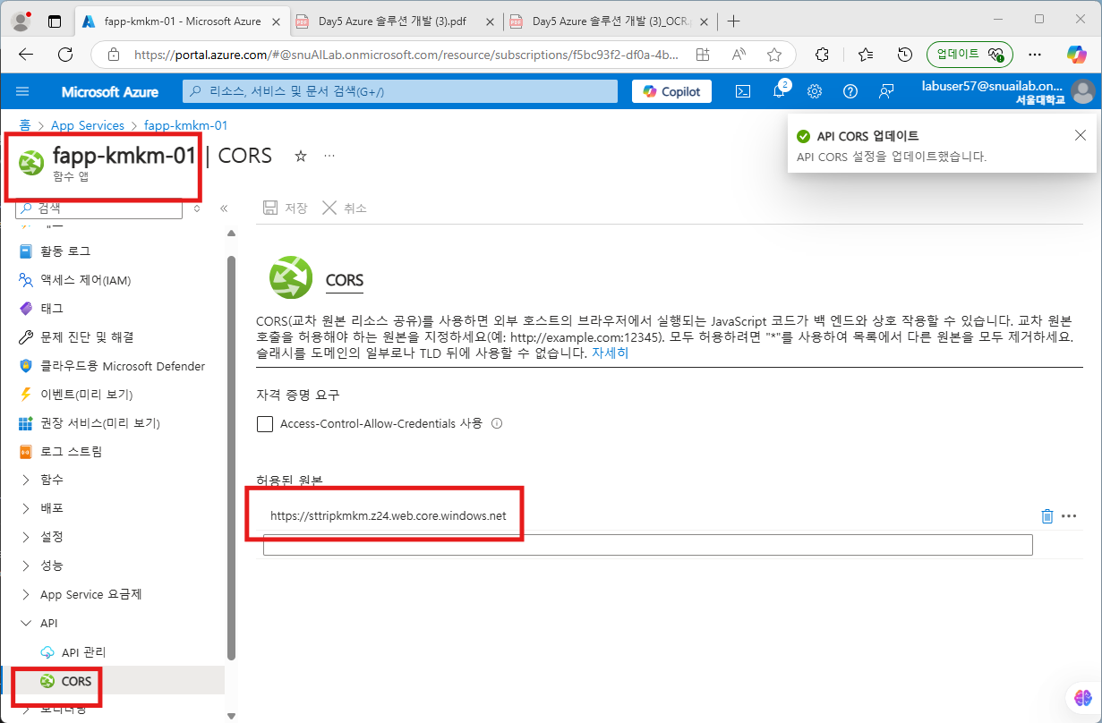
Task: Open the Azure portal hamburger menu
Action: (x=22, y=91)
